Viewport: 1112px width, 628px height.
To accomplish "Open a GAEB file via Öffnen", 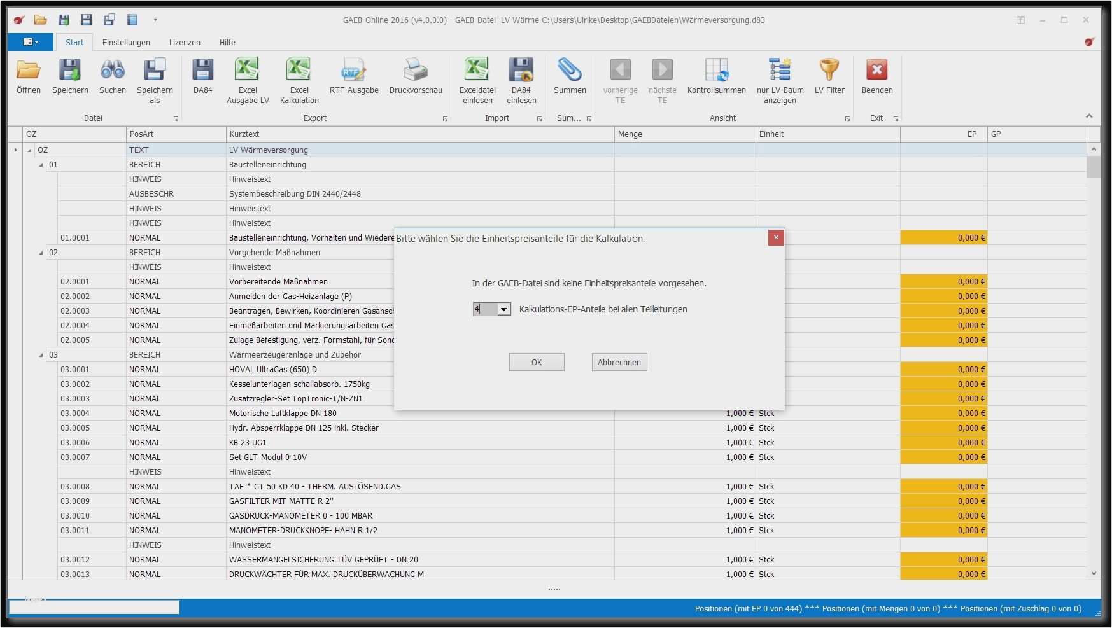I will (28, 78).
